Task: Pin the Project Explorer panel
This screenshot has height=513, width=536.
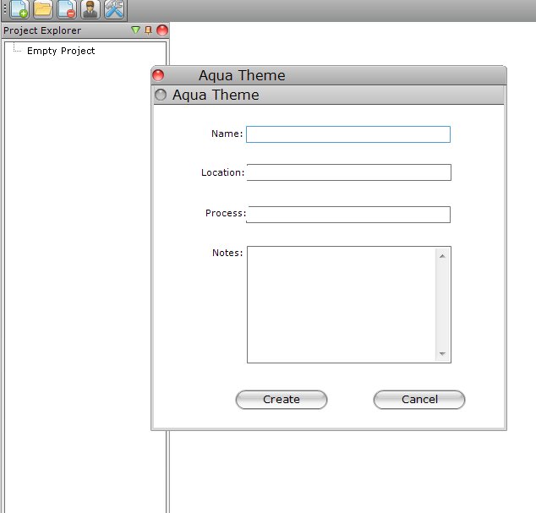Action: pyautogui.click(x=148, y=30)
